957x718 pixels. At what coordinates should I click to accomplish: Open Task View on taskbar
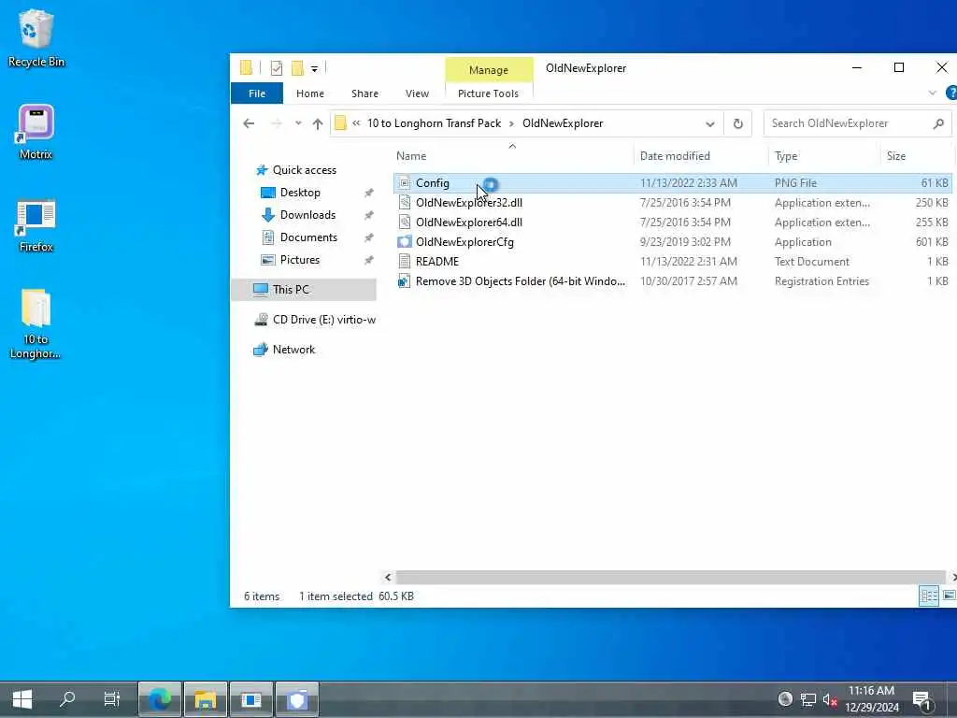point(112,699)
